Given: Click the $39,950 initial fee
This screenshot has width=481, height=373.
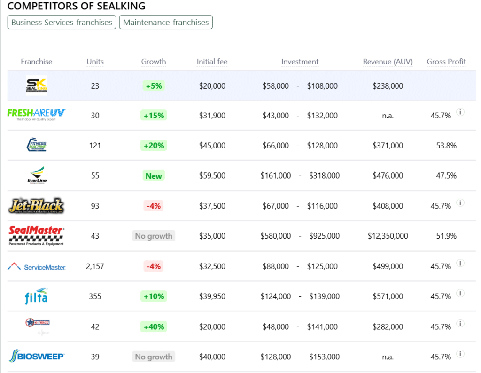Looking at the screenshot, I should [212, 296].
